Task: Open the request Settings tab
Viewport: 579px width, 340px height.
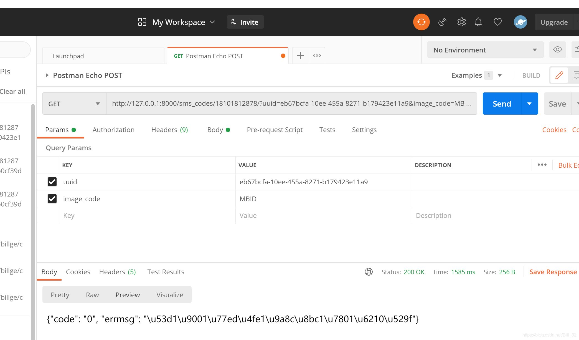Action: click(364, 130)
